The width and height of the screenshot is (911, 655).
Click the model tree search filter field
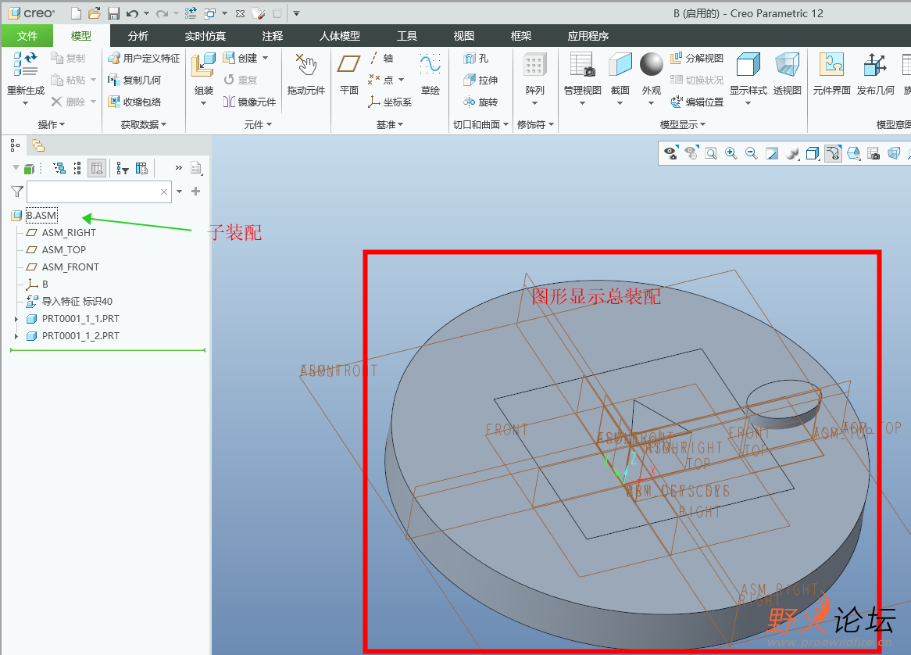click(92, 191)
